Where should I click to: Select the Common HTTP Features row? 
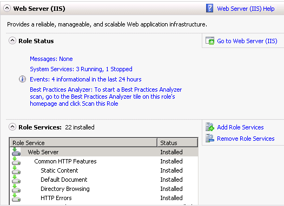click(x=104, y=161)
